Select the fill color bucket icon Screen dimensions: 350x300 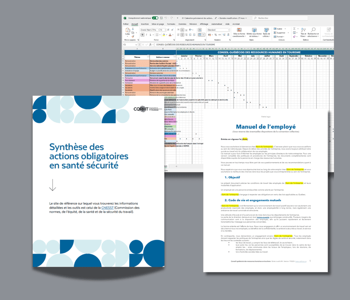coord(164,35)
